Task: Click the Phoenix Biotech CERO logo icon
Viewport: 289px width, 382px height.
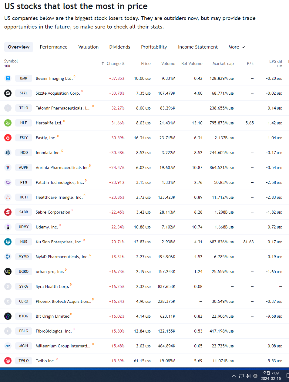Action: click(x=8, y=301)
